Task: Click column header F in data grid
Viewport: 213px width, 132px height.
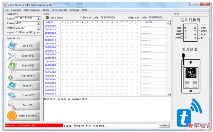Action: click(x=137, y=22)
